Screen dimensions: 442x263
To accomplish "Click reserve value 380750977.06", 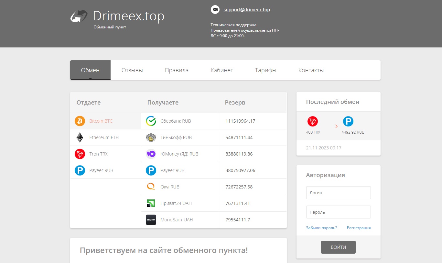I will pos(240,170).
